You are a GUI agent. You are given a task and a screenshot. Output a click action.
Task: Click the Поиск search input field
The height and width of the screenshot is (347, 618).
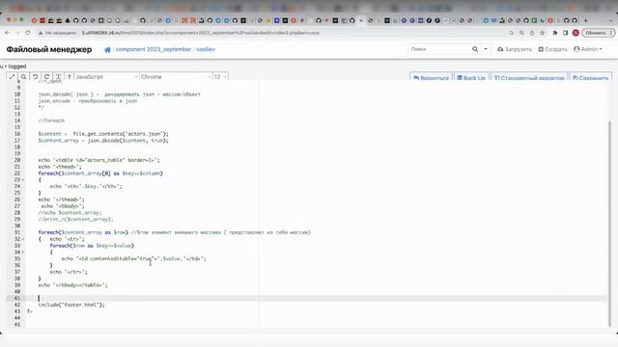click(x=438, y=49)
